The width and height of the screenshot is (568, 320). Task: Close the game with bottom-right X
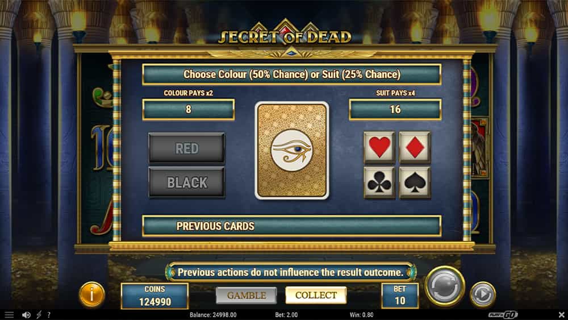click(561, 314)
